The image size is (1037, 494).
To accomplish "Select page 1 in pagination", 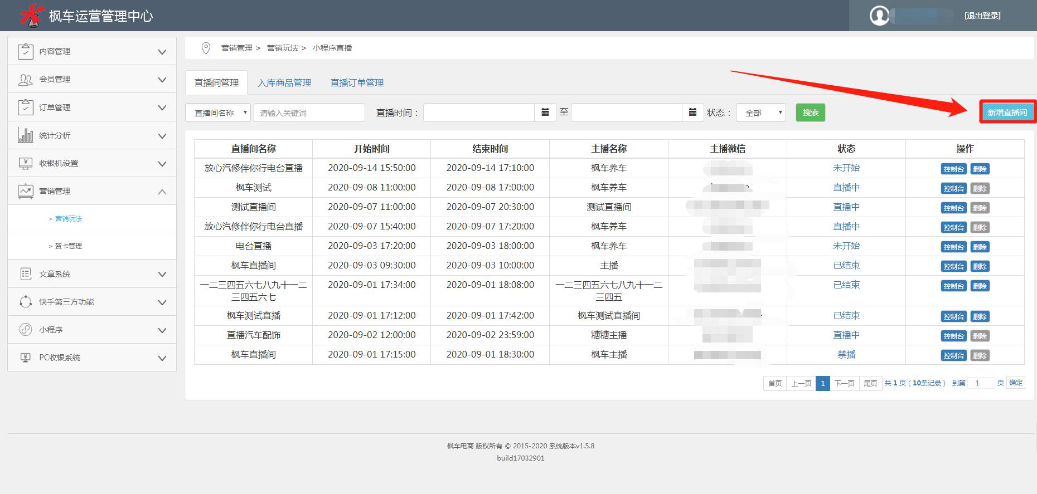I will click(x=823, y=383).
